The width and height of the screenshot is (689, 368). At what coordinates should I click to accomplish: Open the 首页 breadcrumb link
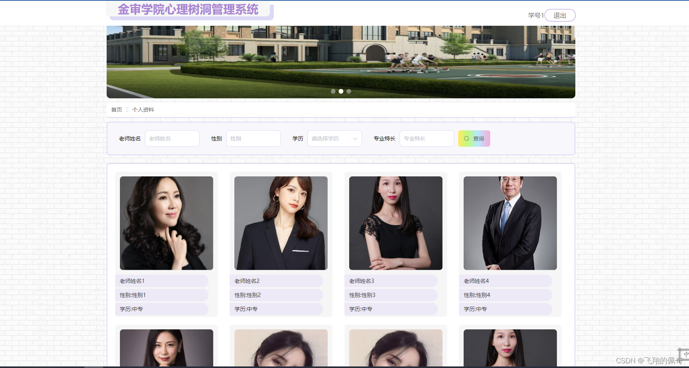(116, 110)
